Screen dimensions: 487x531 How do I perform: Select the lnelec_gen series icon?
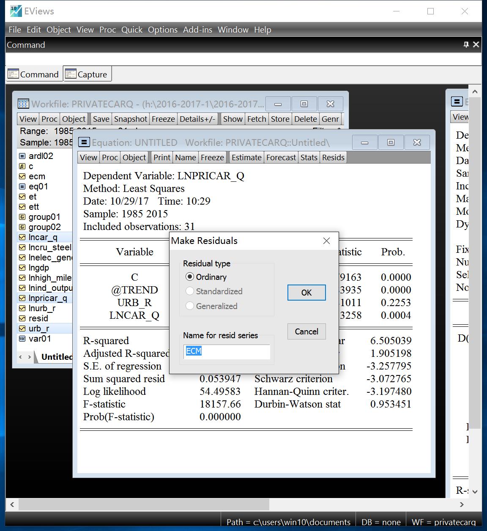click(22, 257)
